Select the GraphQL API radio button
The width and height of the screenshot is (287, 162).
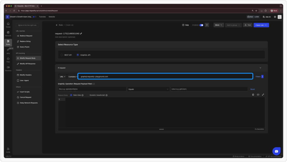point(78,55)
